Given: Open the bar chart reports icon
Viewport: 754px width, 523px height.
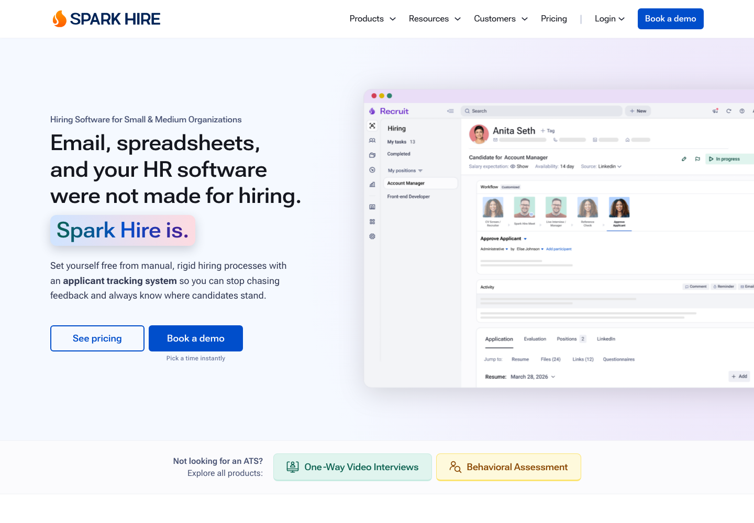Looking at the screenshot, I should (372, 184).
